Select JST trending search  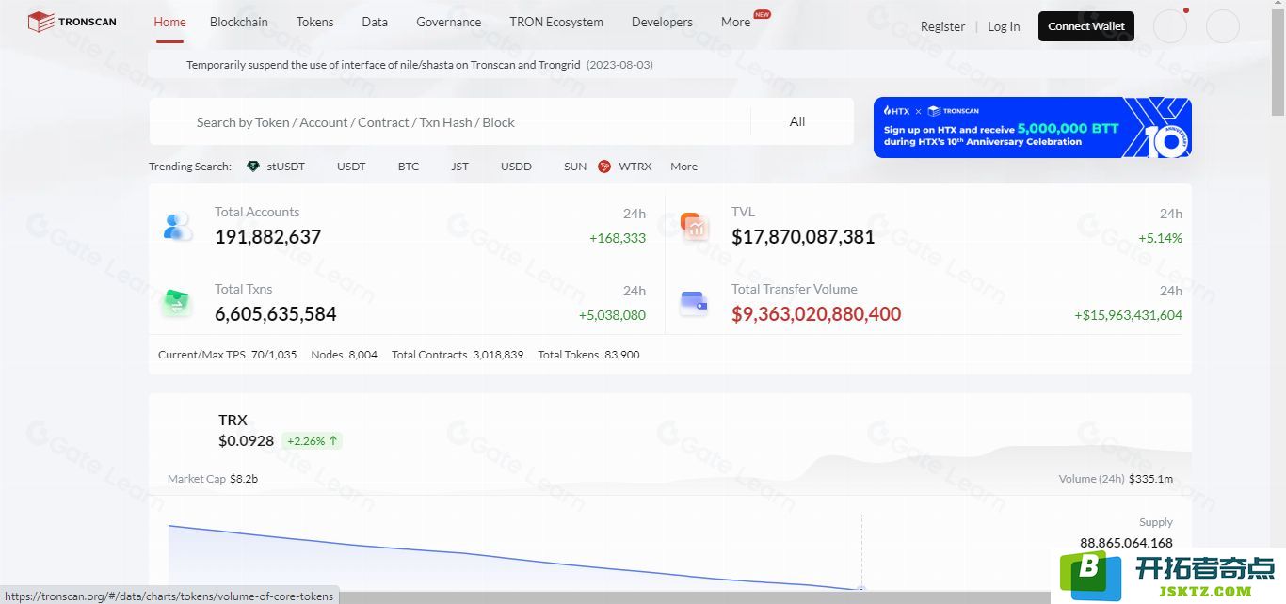click(459, 167)
